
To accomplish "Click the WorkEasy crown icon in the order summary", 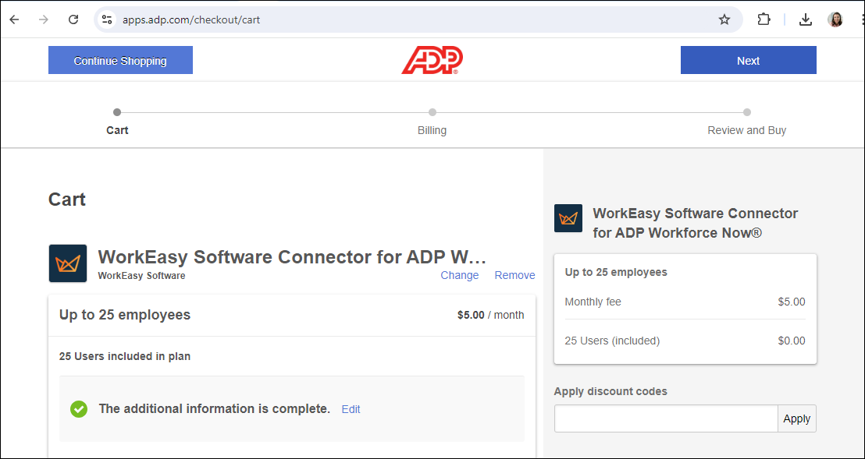I will point(568,218).
